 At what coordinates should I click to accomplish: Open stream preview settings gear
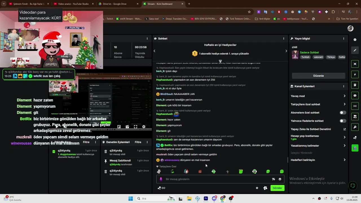(x=144, y=127)
